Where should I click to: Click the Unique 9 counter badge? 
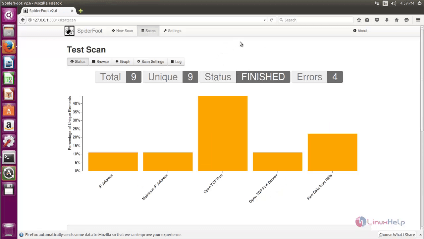[x=171, y=77]
